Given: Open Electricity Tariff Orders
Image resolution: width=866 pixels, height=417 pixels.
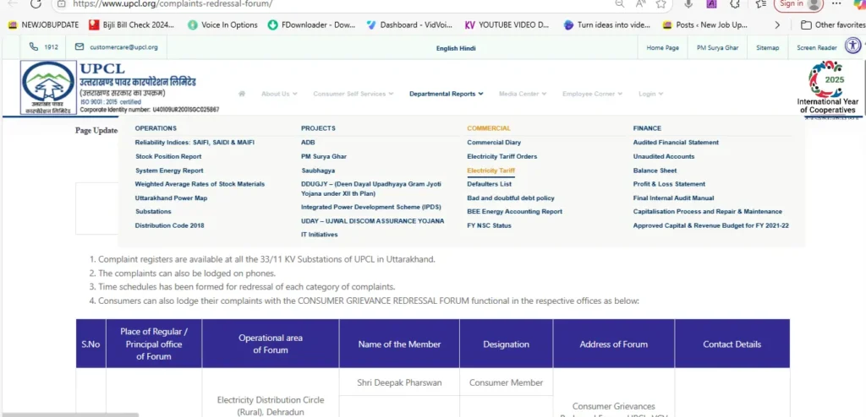Looking at the screenshot, I should click(502, 157).
